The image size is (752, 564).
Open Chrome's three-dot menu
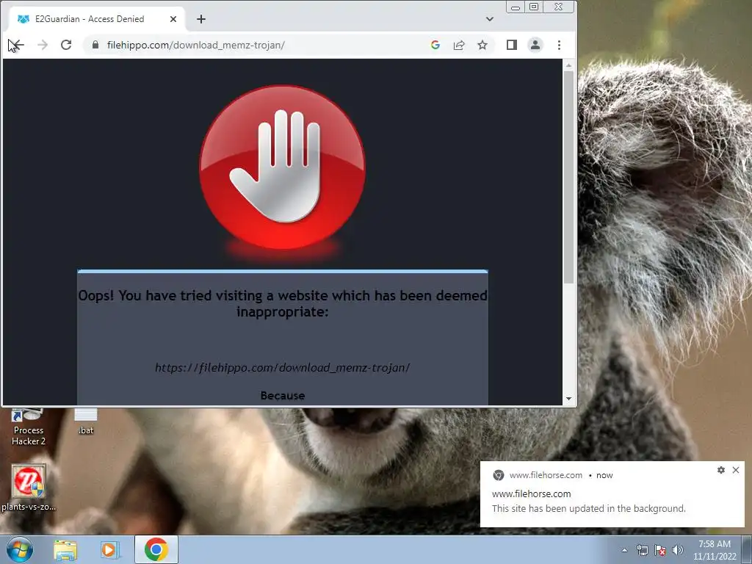tap(559, 45)
